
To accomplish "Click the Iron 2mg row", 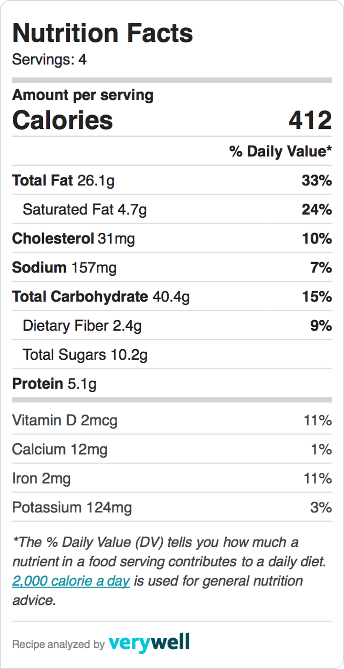I will [x=172, y=478].
